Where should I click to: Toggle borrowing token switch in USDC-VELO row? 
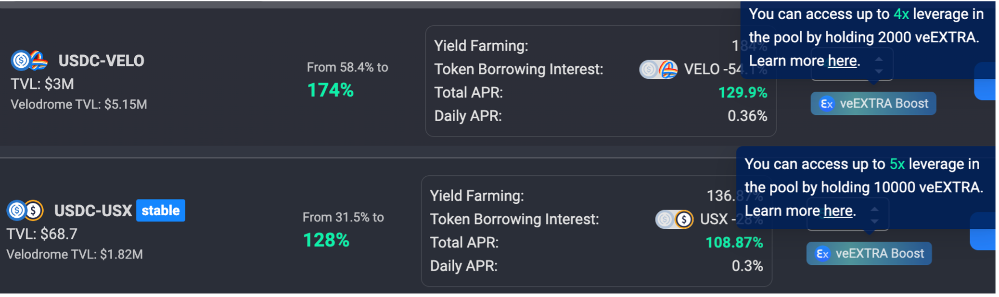(x=658, y=70)
